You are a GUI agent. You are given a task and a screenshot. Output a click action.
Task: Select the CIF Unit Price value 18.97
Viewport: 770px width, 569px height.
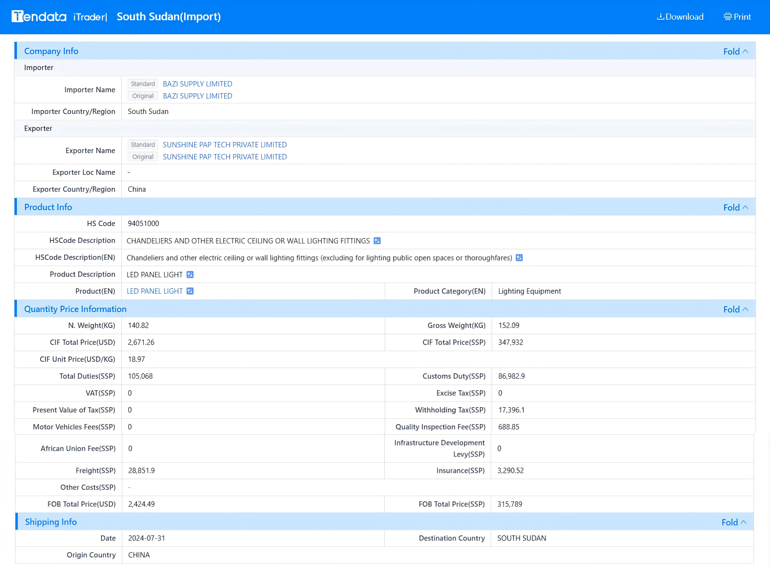pos(136,359)
